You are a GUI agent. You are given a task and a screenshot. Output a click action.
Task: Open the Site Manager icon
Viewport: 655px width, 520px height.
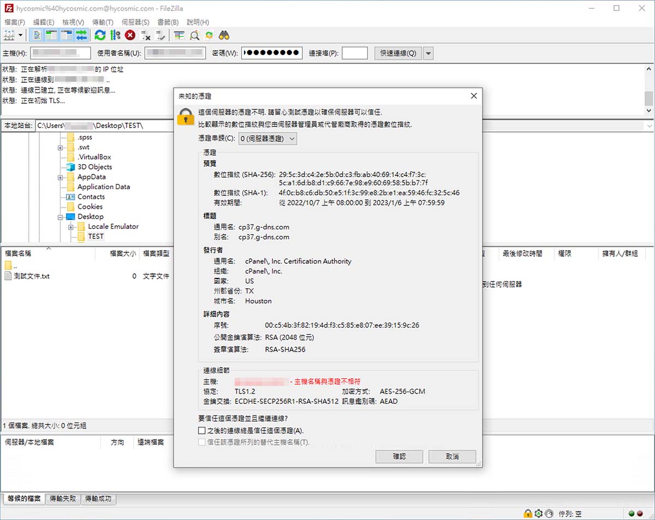coord(9,35)
